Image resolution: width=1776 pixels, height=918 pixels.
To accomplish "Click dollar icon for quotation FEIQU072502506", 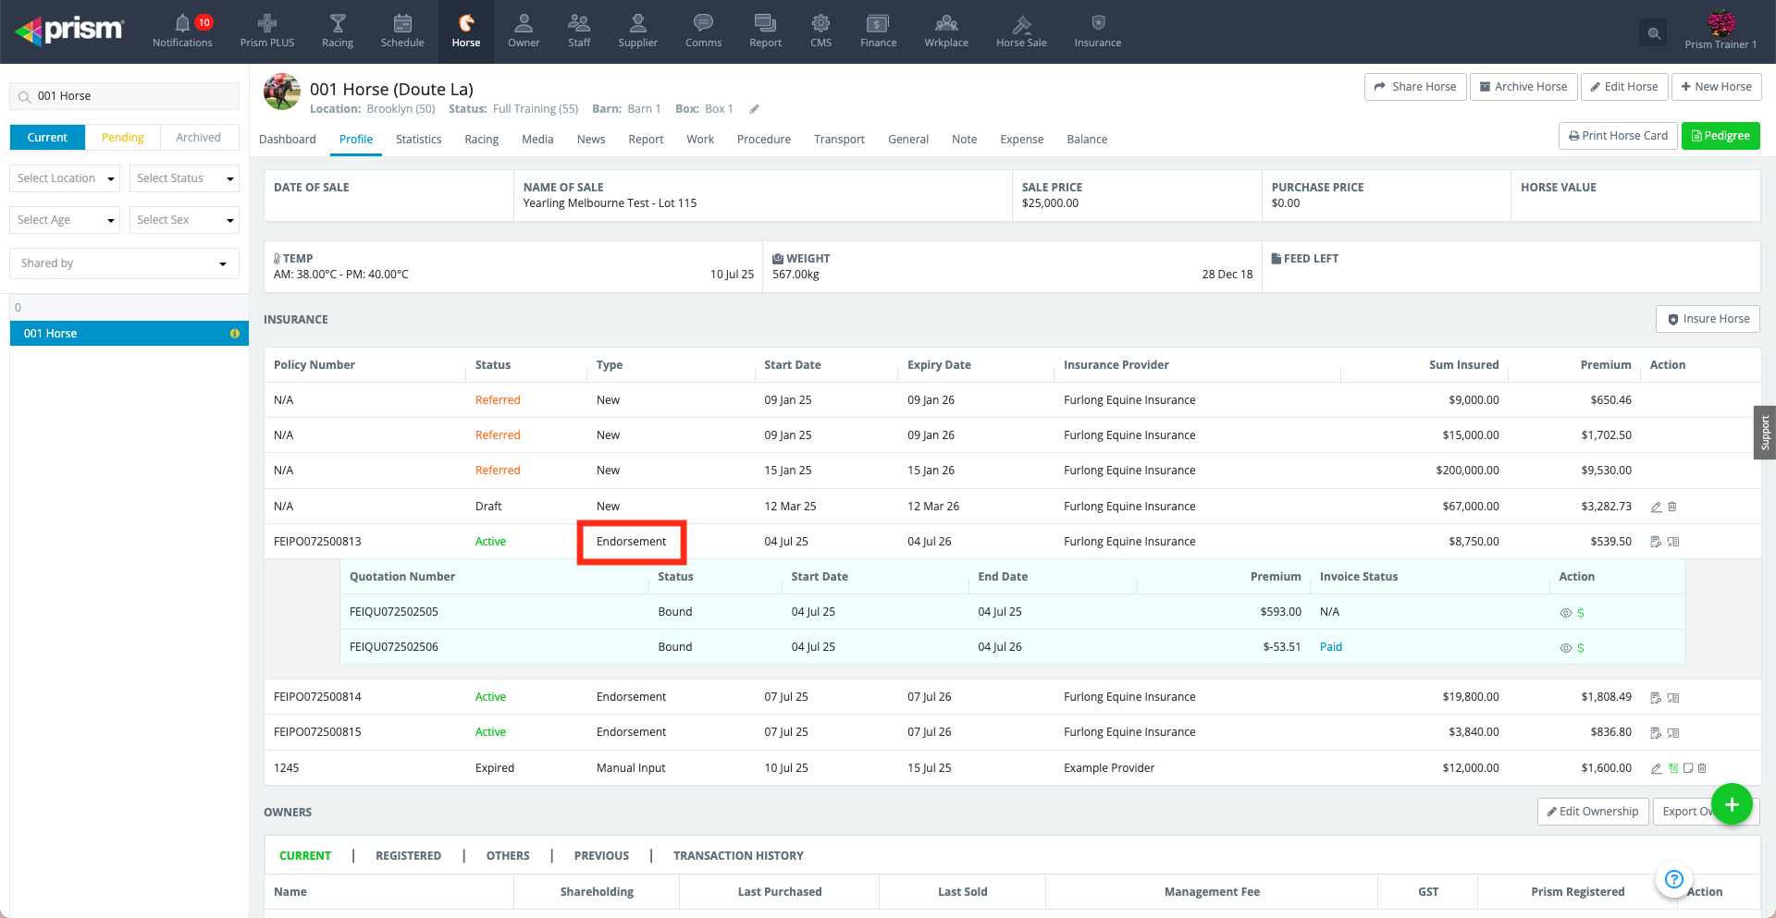I will [x=1581, y=648].
